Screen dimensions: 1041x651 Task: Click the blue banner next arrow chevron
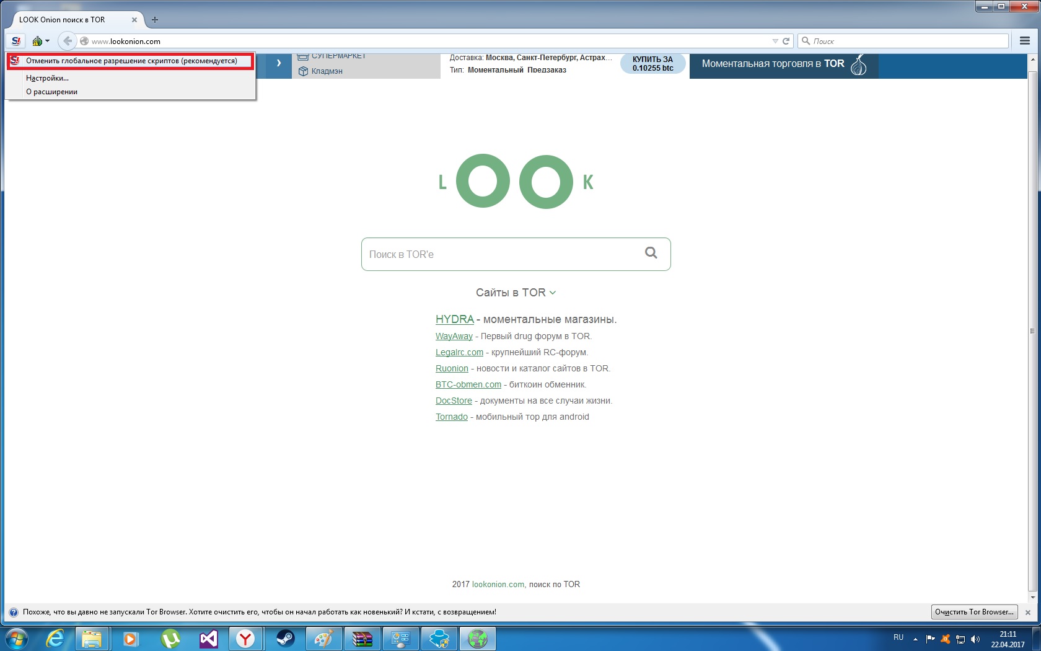279,63
